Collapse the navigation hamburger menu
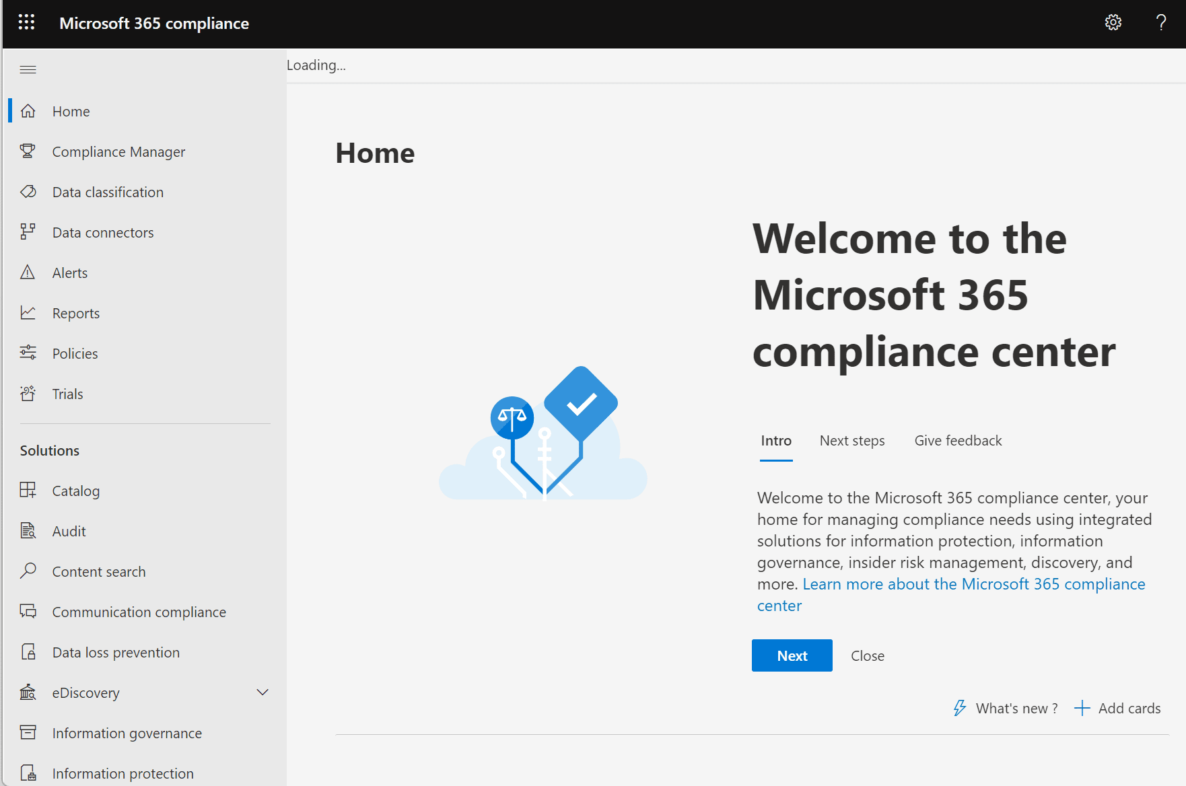The height and width of the screenshot is (786, 1186). 28,69
